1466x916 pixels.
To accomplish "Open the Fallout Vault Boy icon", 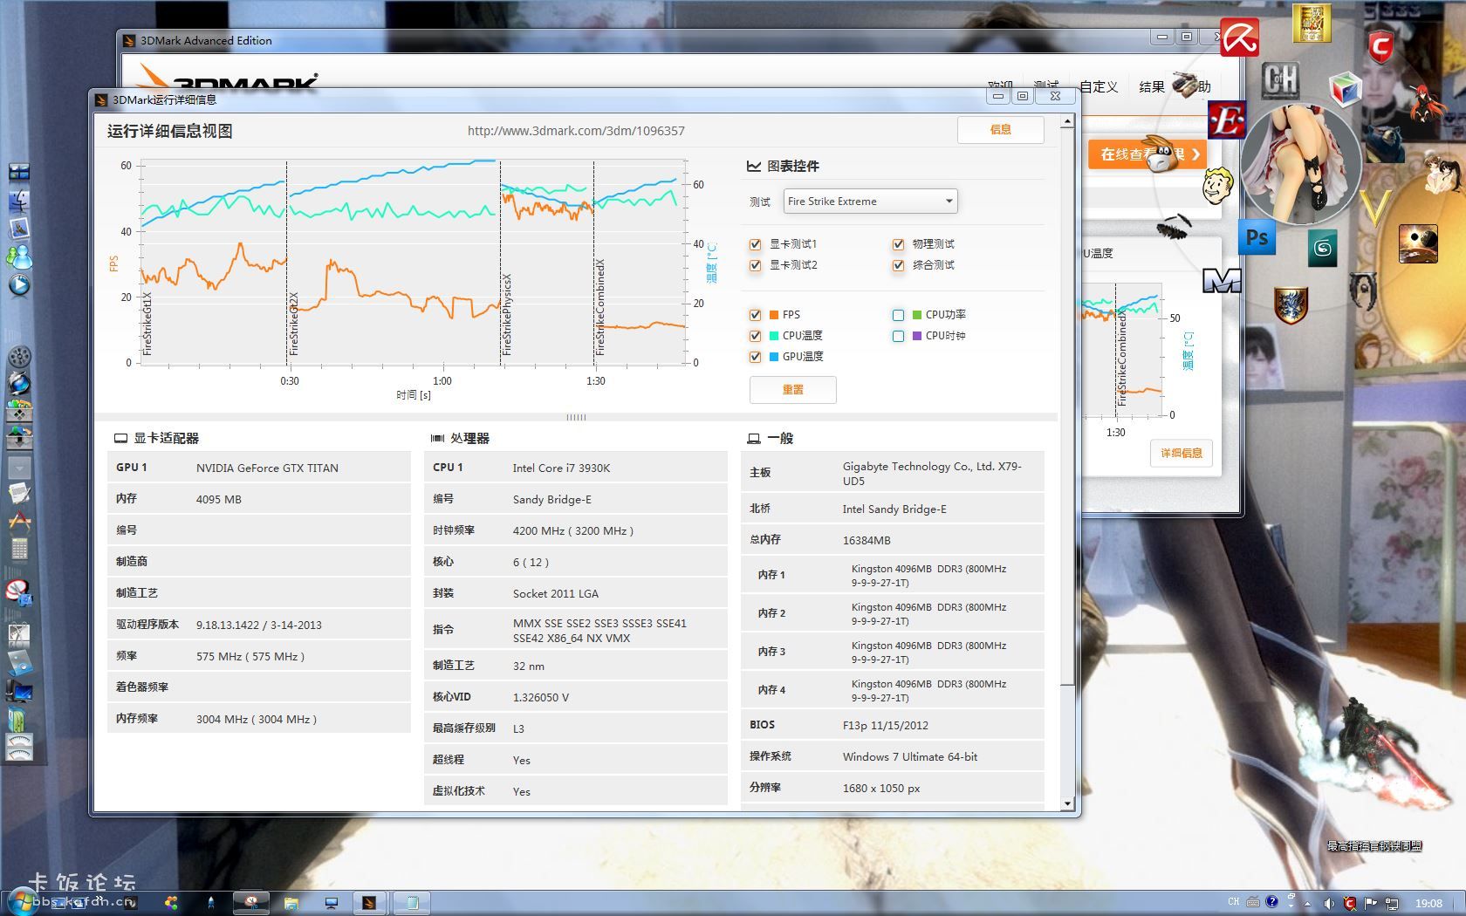I will pos(1216,185).
